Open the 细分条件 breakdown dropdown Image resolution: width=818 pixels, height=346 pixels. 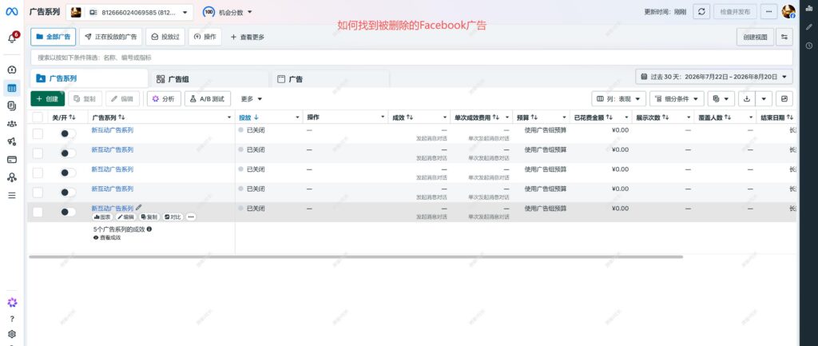[x=677, y=98]
